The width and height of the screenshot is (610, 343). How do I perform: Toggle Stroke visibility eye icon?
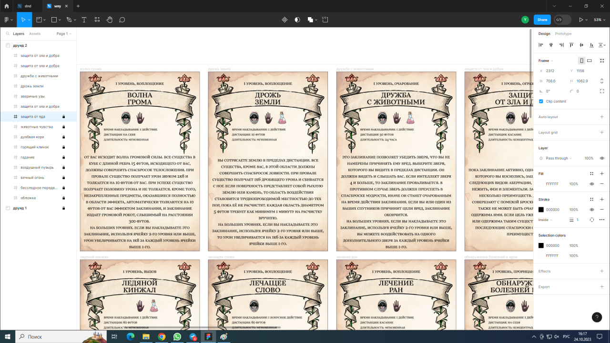pyautogui.click(x=592, y=210)
